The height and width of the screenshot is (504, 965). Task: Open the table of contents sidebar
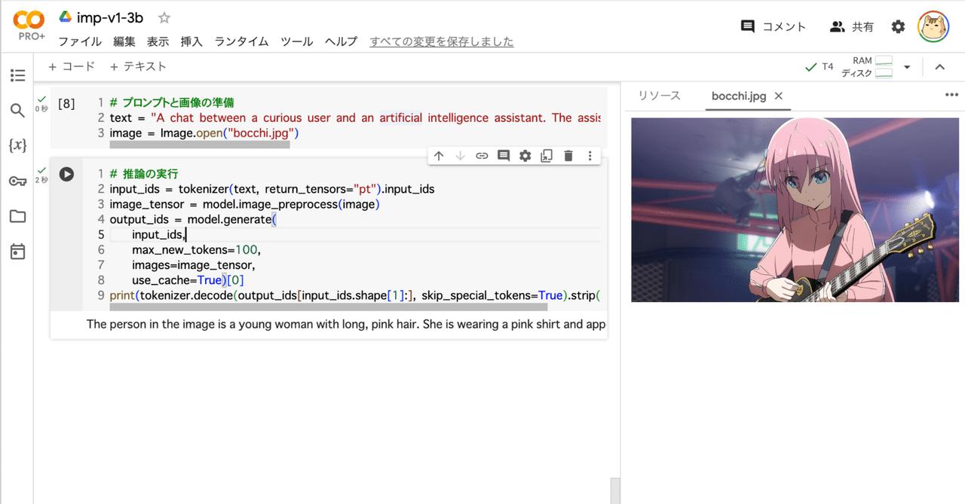[x=18, y=75]
